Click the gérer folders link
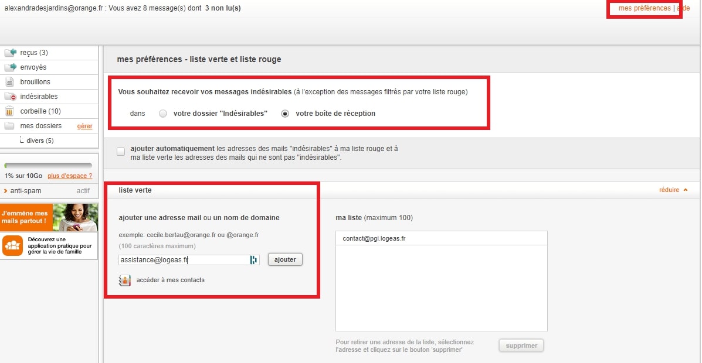 click(x=84, y=126)
